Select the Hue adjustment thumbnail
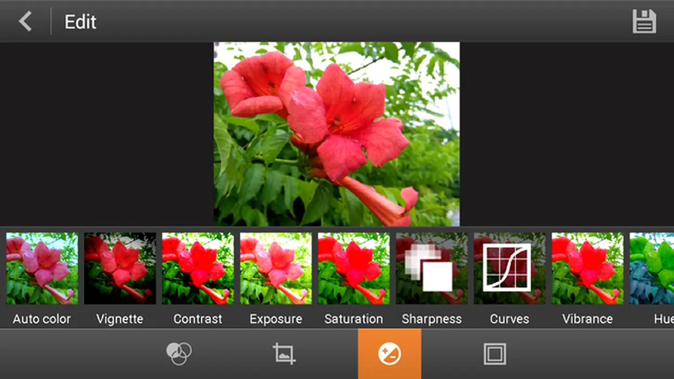This screenshot has width=674, height=379. pos(652,269)
